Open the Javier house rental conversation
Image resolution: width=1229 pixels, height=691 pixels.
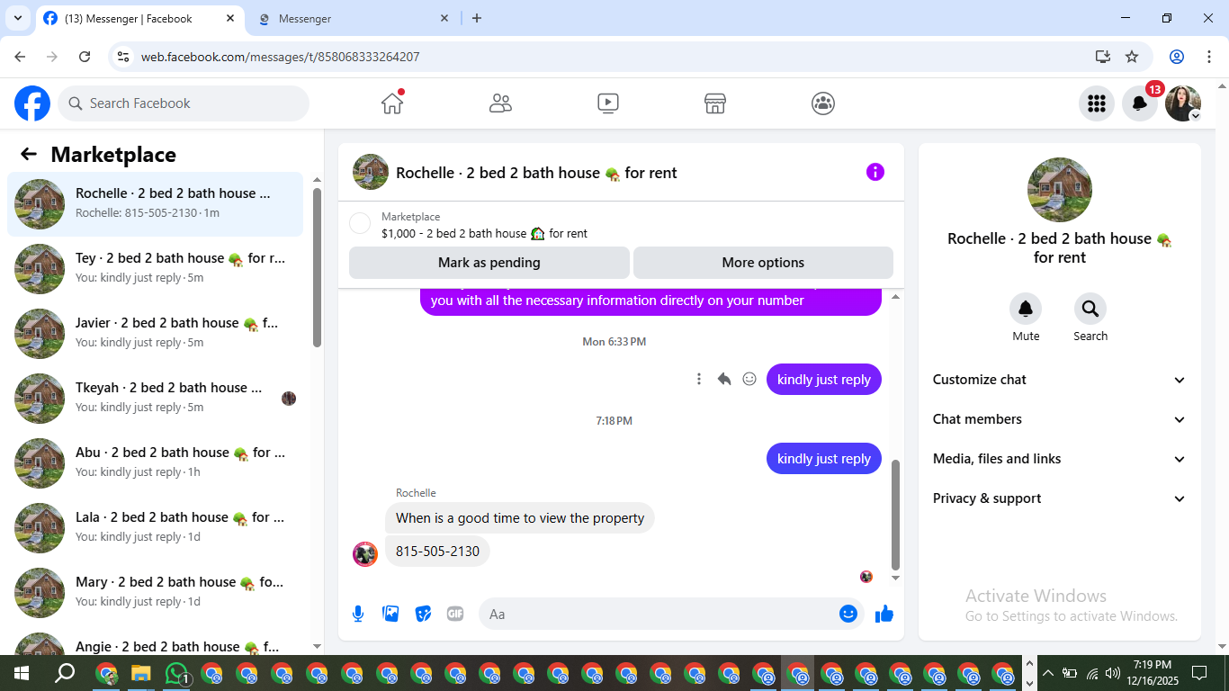[x=156, y=334]
